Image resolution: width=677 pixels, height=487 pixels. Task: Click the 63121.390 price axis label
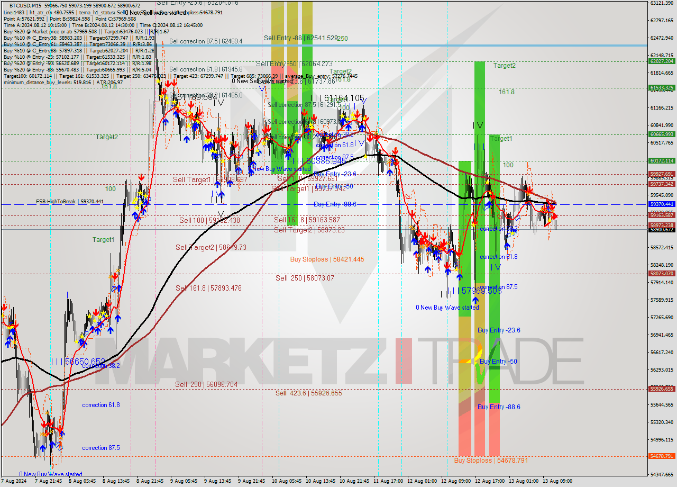[662, 3]
